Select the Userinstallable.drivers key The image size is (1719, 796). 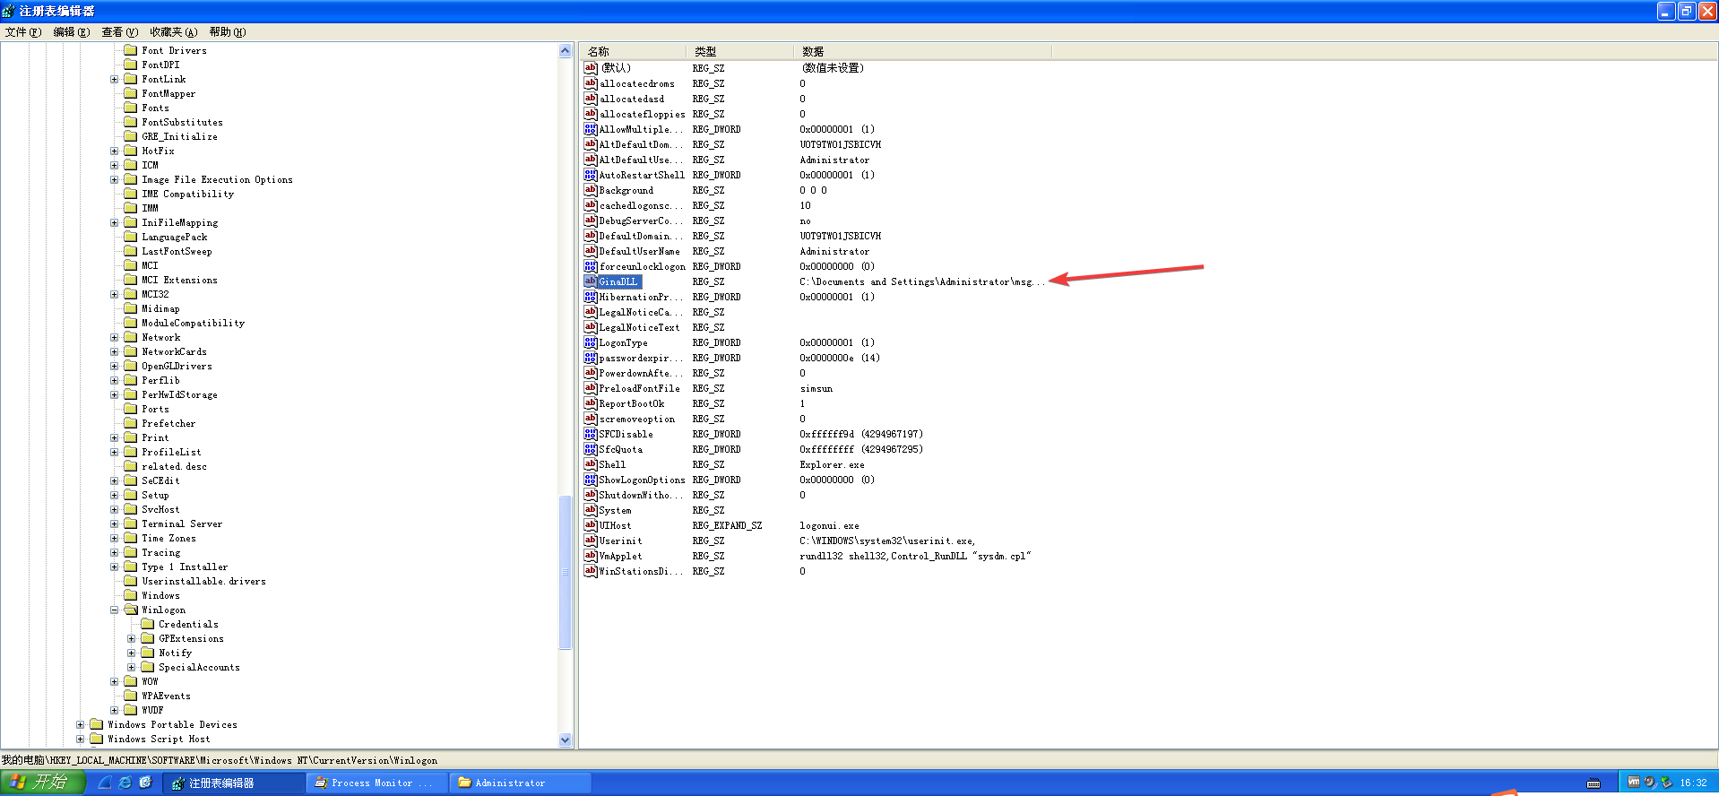click(203, 581)
